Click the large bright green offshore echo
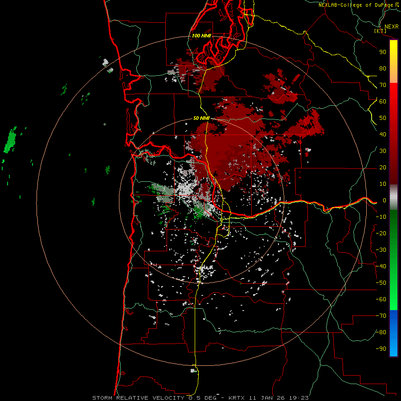The image size is (401, 401). point(11,140)
